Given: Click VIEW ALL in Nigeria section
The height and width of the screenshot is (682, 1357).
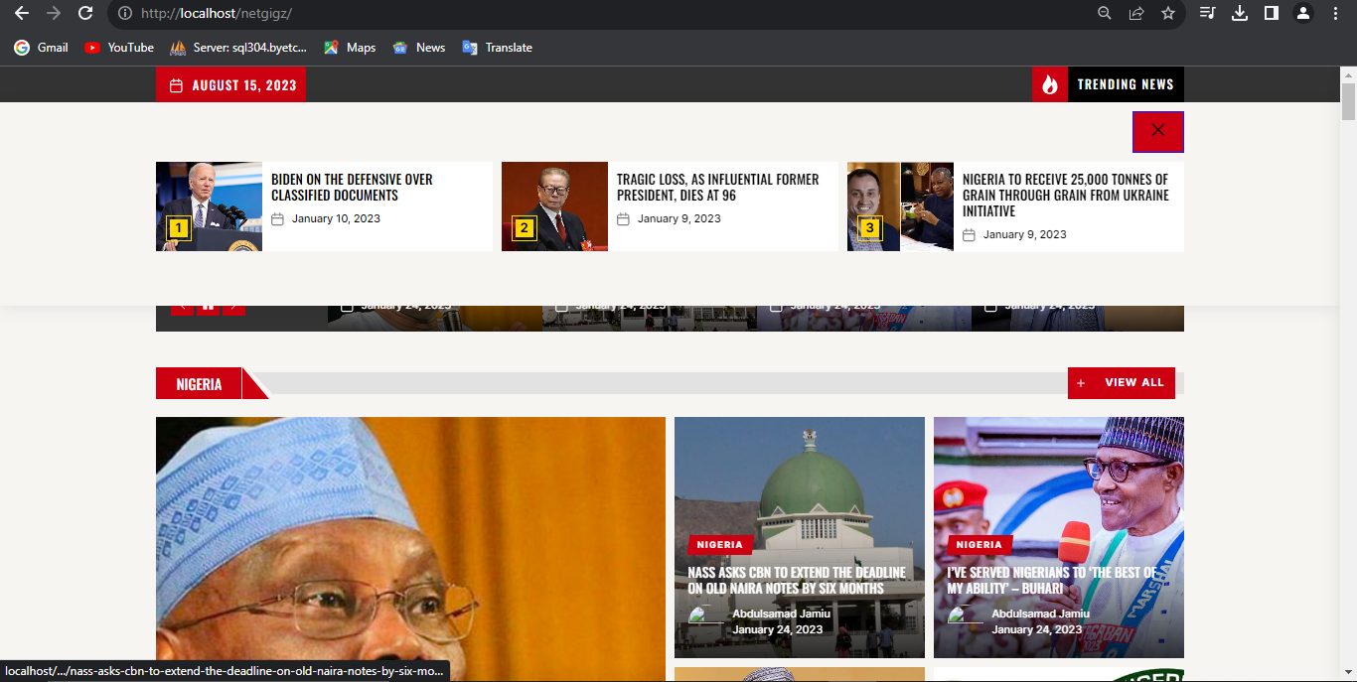Looking at the screenshot, I should (x=1122, y=383).
